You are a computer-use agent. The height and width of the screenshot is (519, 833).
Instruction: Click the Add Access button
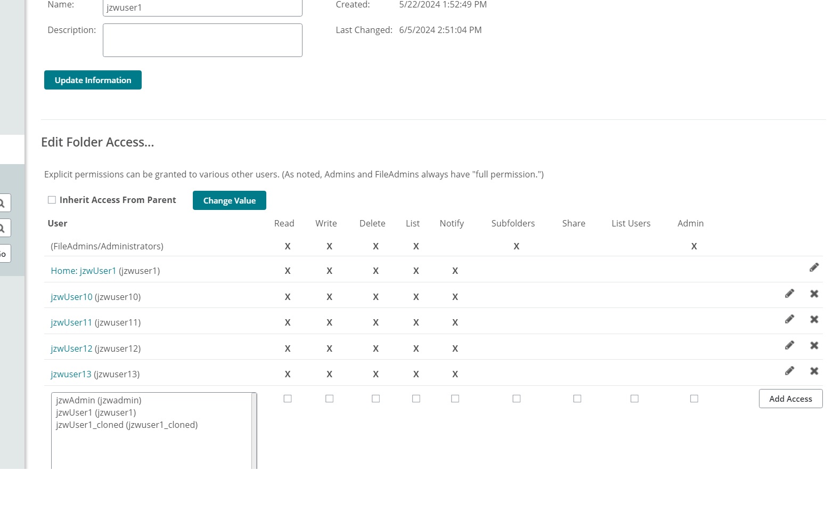click(790, 399)
